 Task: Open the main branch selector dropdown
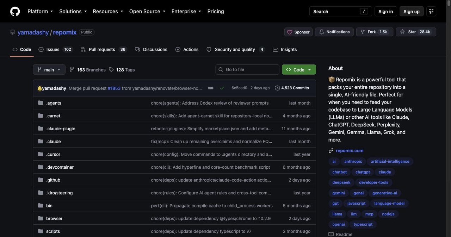[49, 70]
